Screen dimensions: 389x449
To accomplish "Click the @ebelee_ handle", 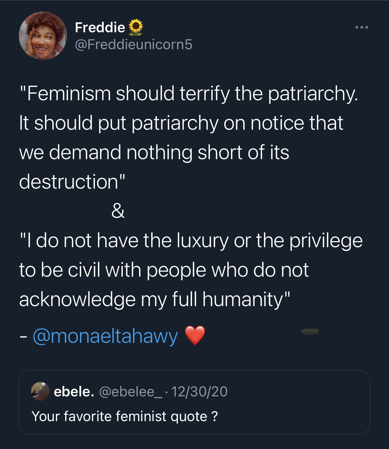I will tap(131, 392).
